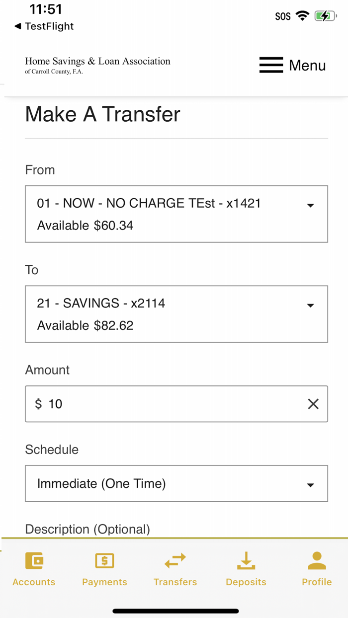
Task: Tap the Transfers arrows icon
Action: tap(175, 560)
